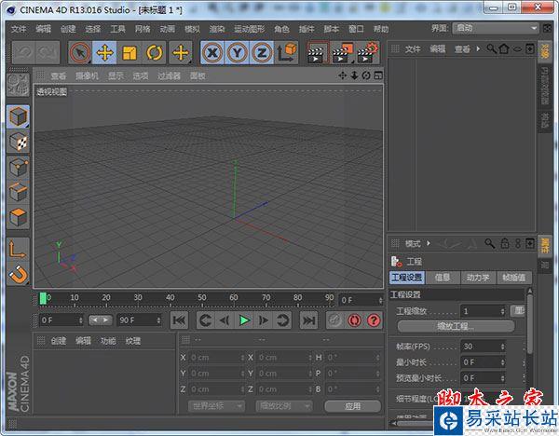This screenshot has height=436, width=559.
Task: Open render settings clapperboard with gear
Action: click(367, 53)
